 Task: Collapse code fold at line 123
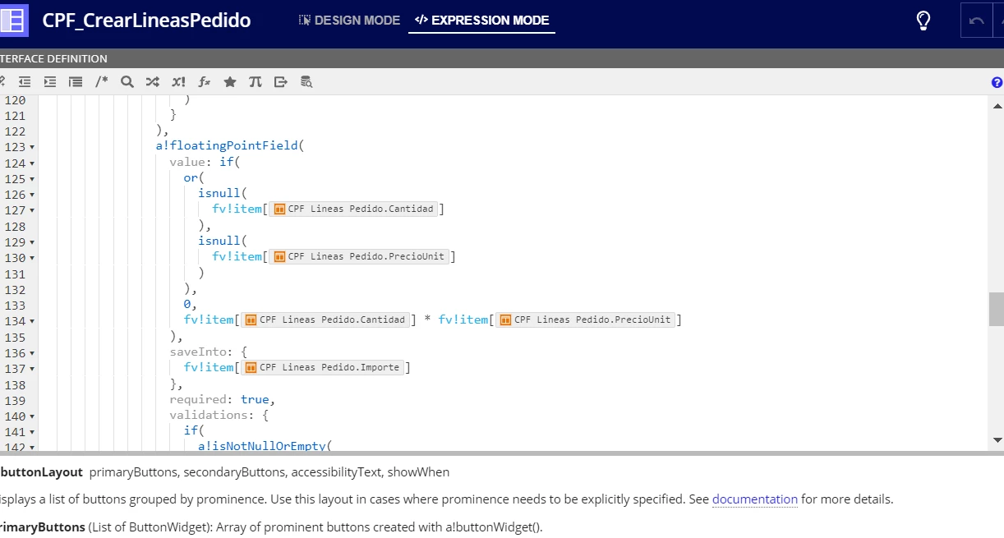click(x=31, y=147)
